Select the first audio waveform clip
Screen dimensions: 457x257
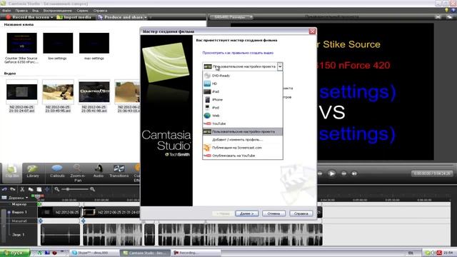click(60, 235)
